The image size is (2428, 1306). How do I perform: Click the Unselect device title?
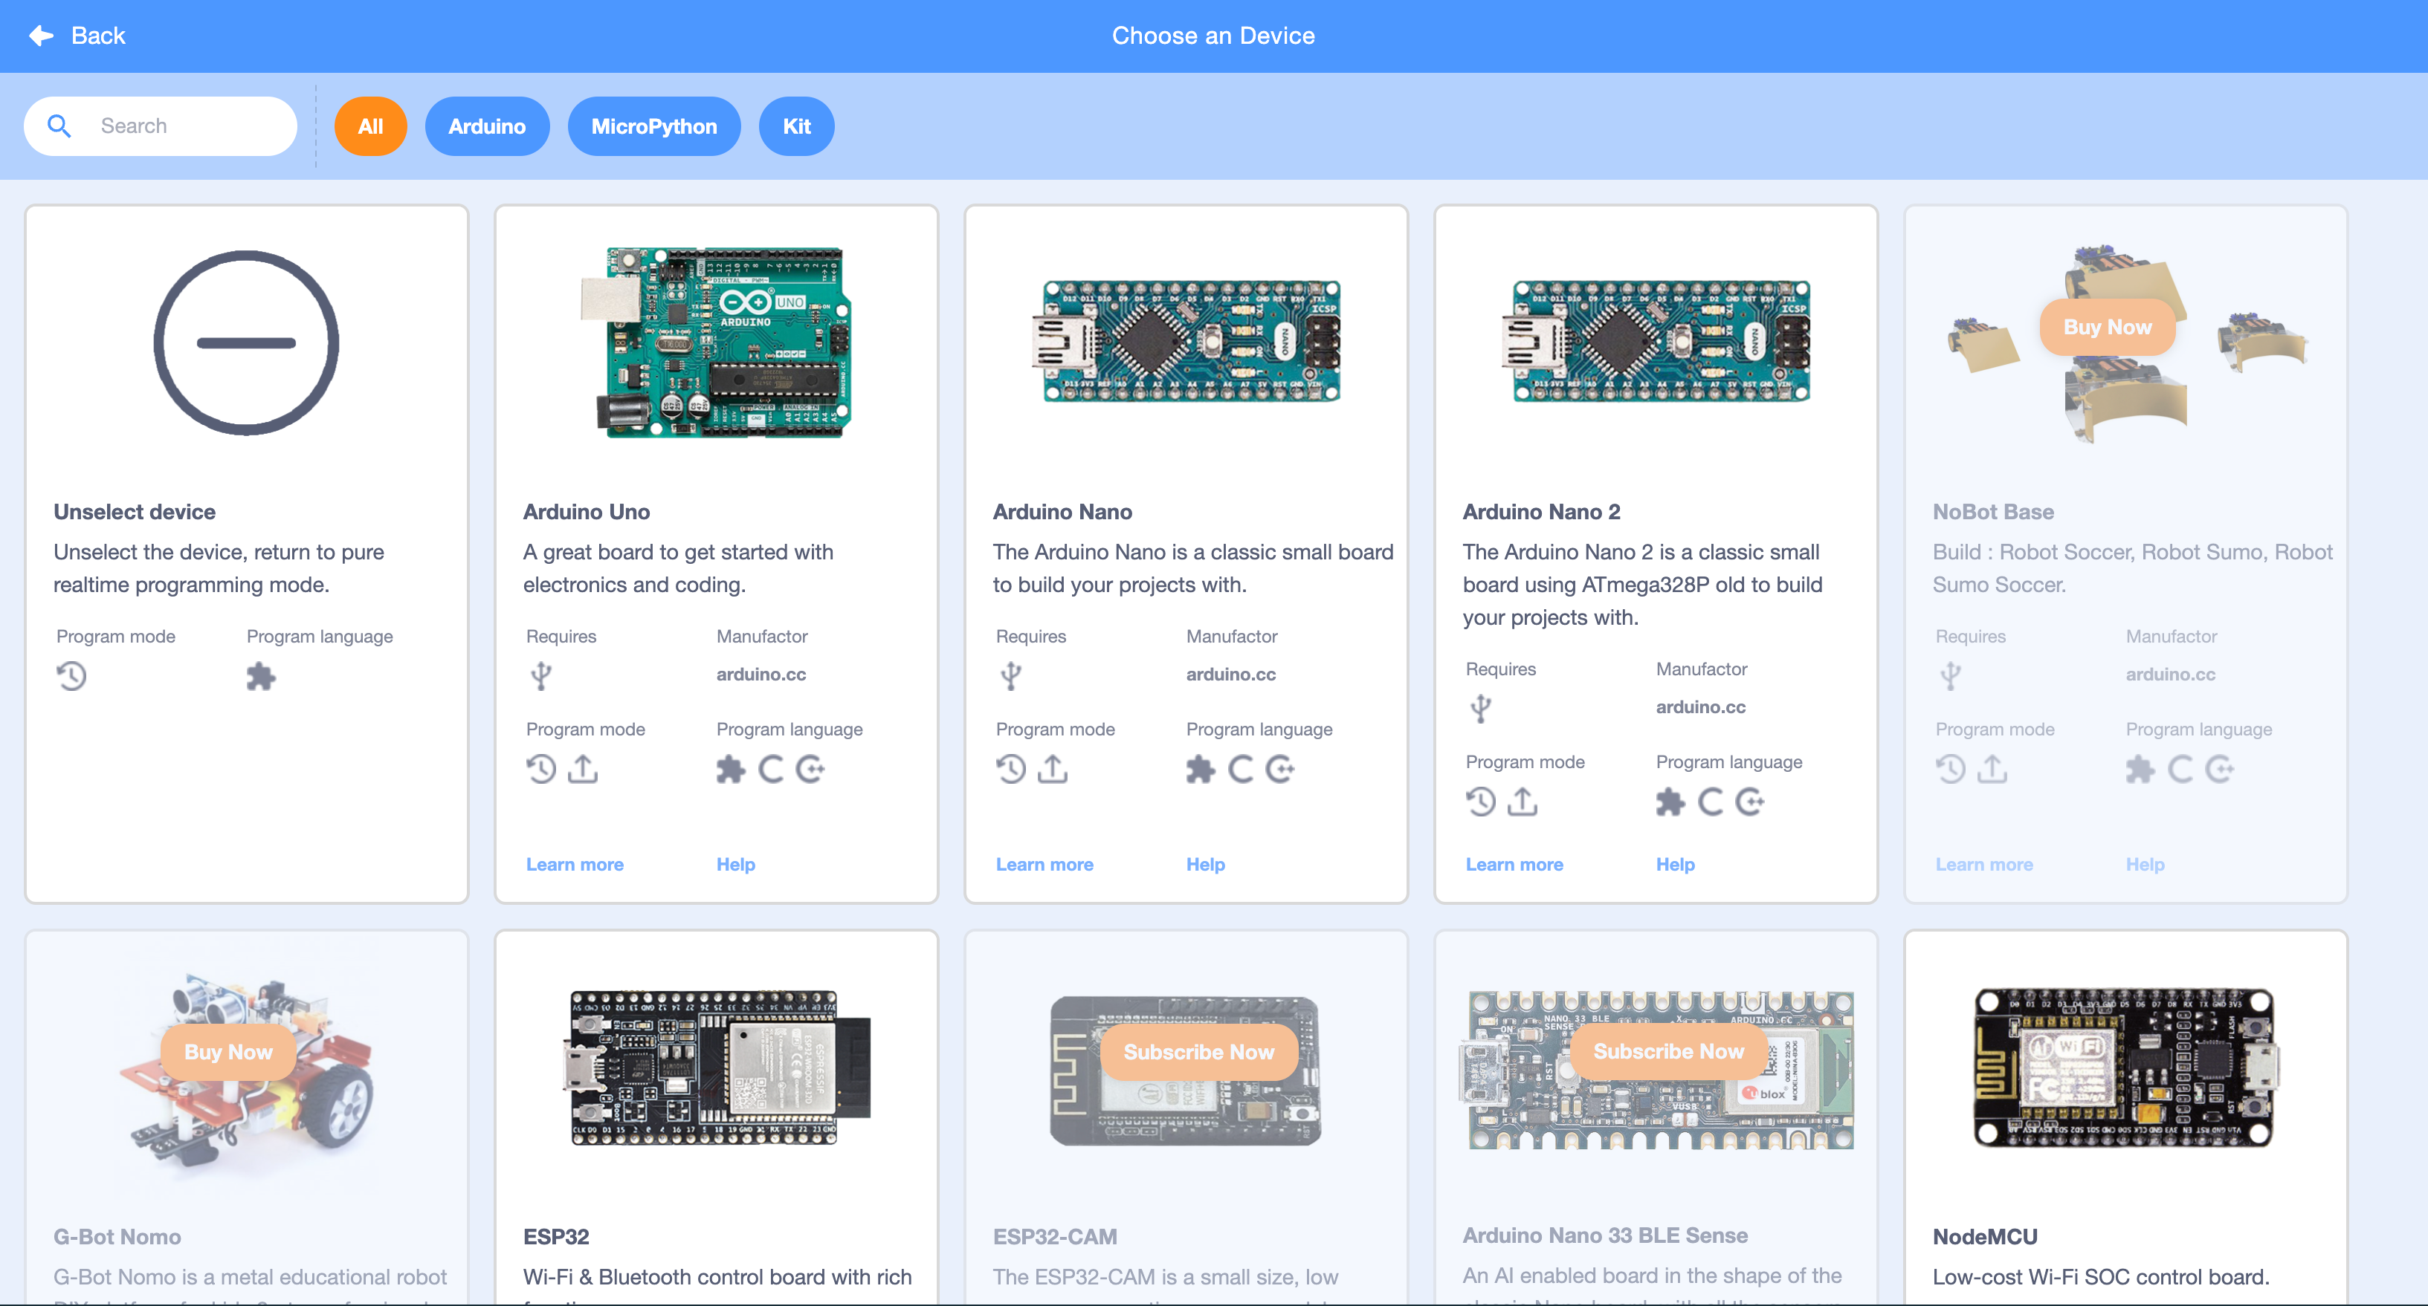pyautogui.click(x=135, y=513)
